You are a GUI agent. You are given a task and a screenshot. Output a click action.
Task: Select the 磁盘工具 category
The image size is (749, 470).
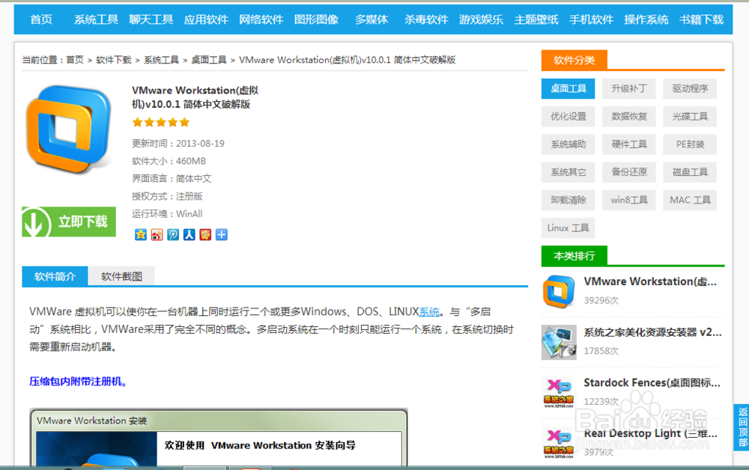(690, 172)
